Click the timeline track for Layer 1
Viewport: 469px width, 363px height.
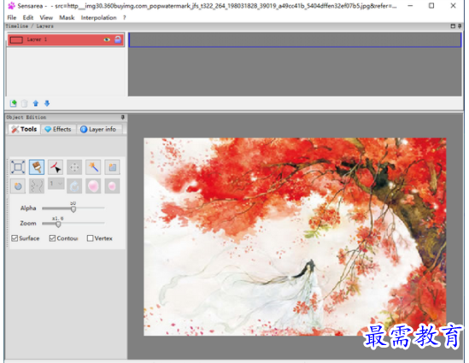(x=295, y=40)
